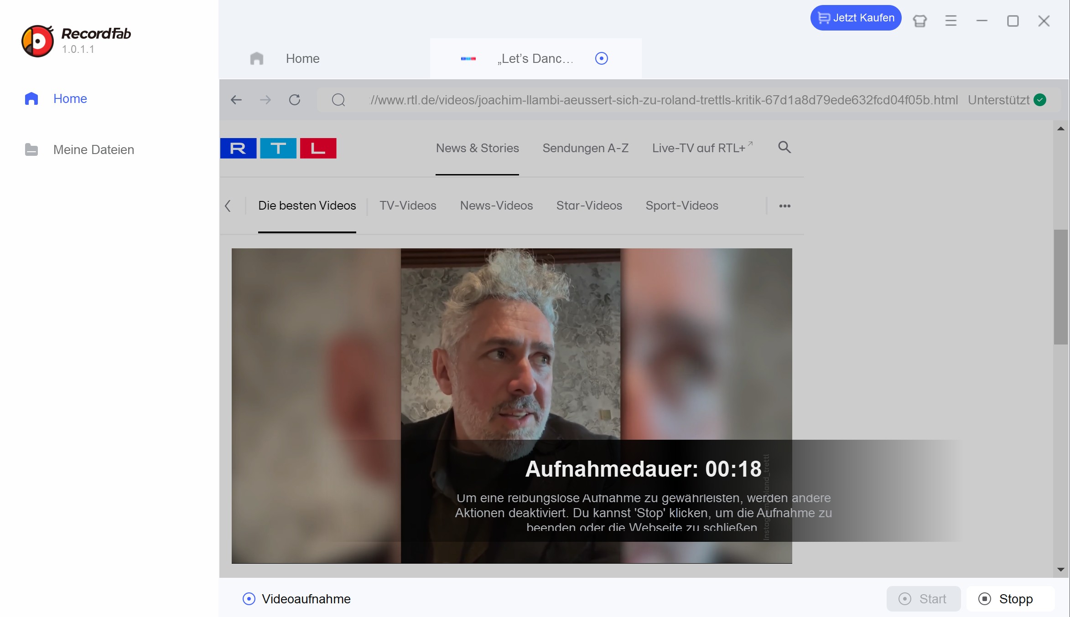Click the RecordFab logo icon

37,41
